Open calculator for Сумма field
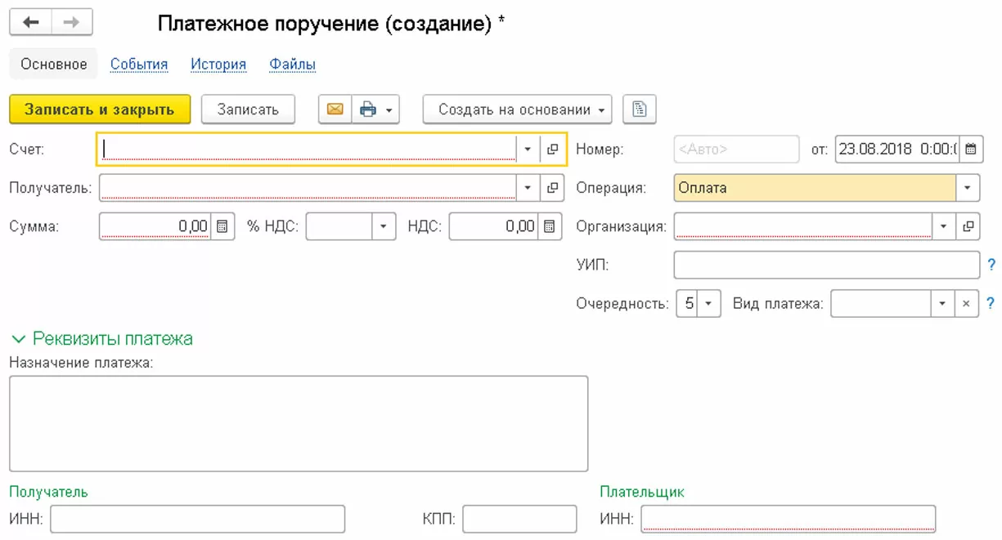This screenshot has width=1002, height=540. pyautogui.click(x=222, y=226)
